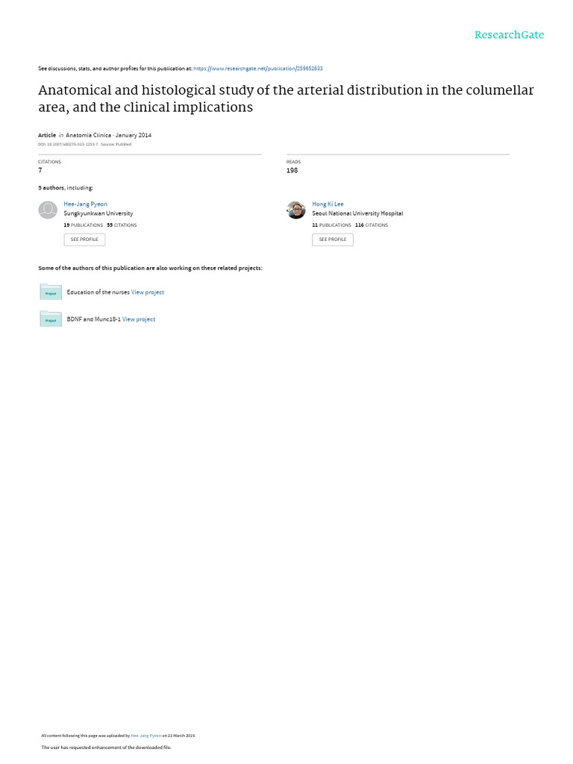Open the researchgate.net publication URL link
The height and width of the screenshot is (764, 573).
point(258,69)
